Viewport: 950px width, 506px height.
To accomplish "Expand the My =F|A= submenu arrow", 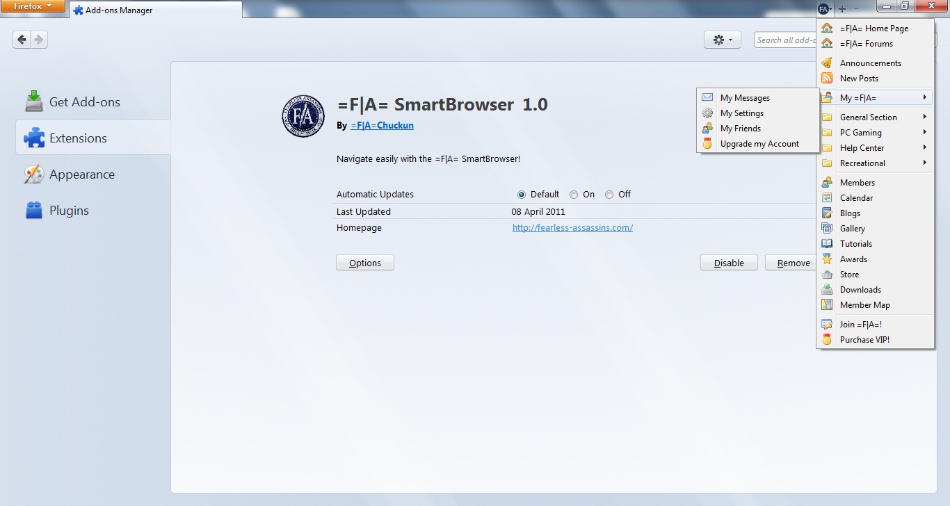I will [924, 97].
